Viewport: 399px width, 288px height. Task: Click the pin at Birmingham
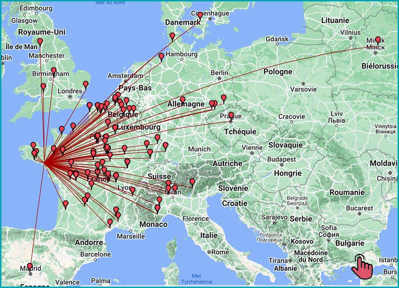(x=54, y=71)
